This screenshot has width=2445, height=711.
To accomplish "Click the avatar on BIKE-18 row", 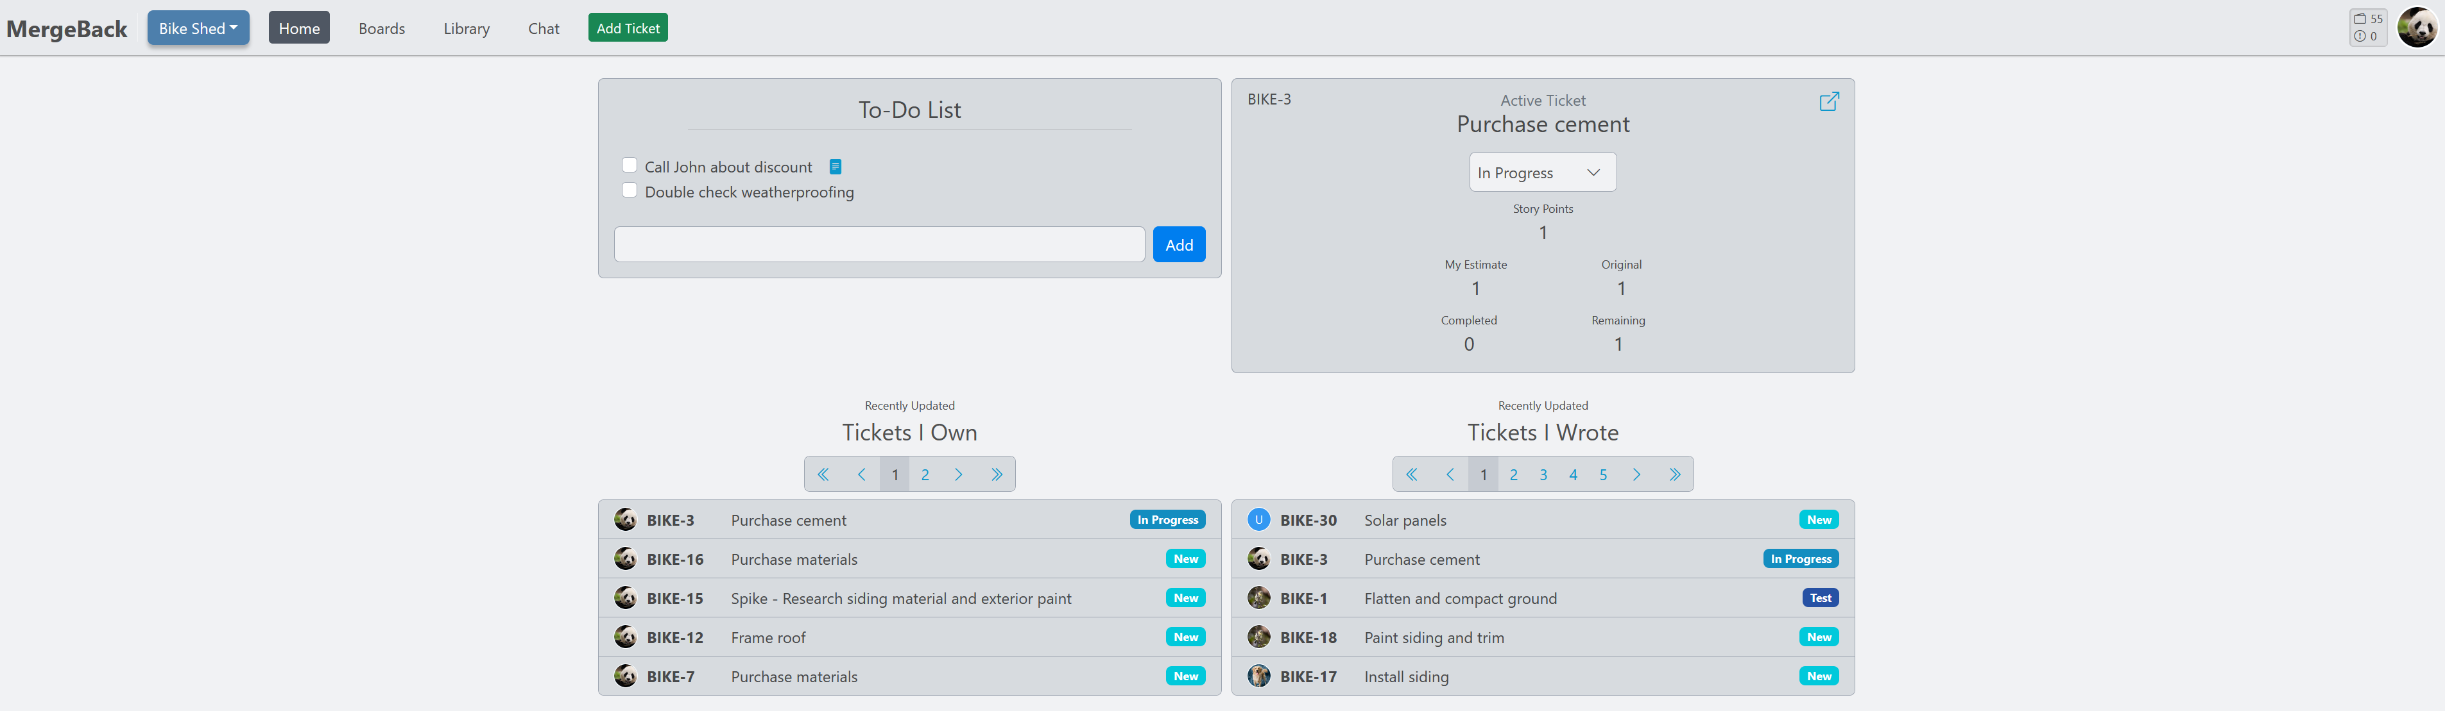I will click(x=1258, y=637).
